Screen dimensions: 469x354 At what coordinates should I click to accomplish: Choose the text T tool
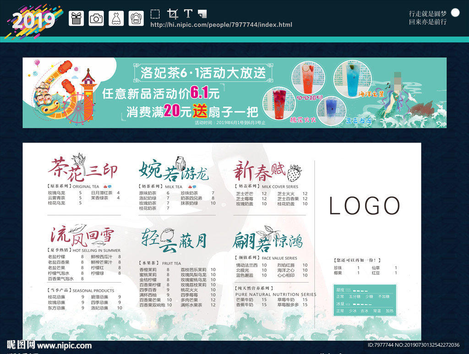point(188,14)
